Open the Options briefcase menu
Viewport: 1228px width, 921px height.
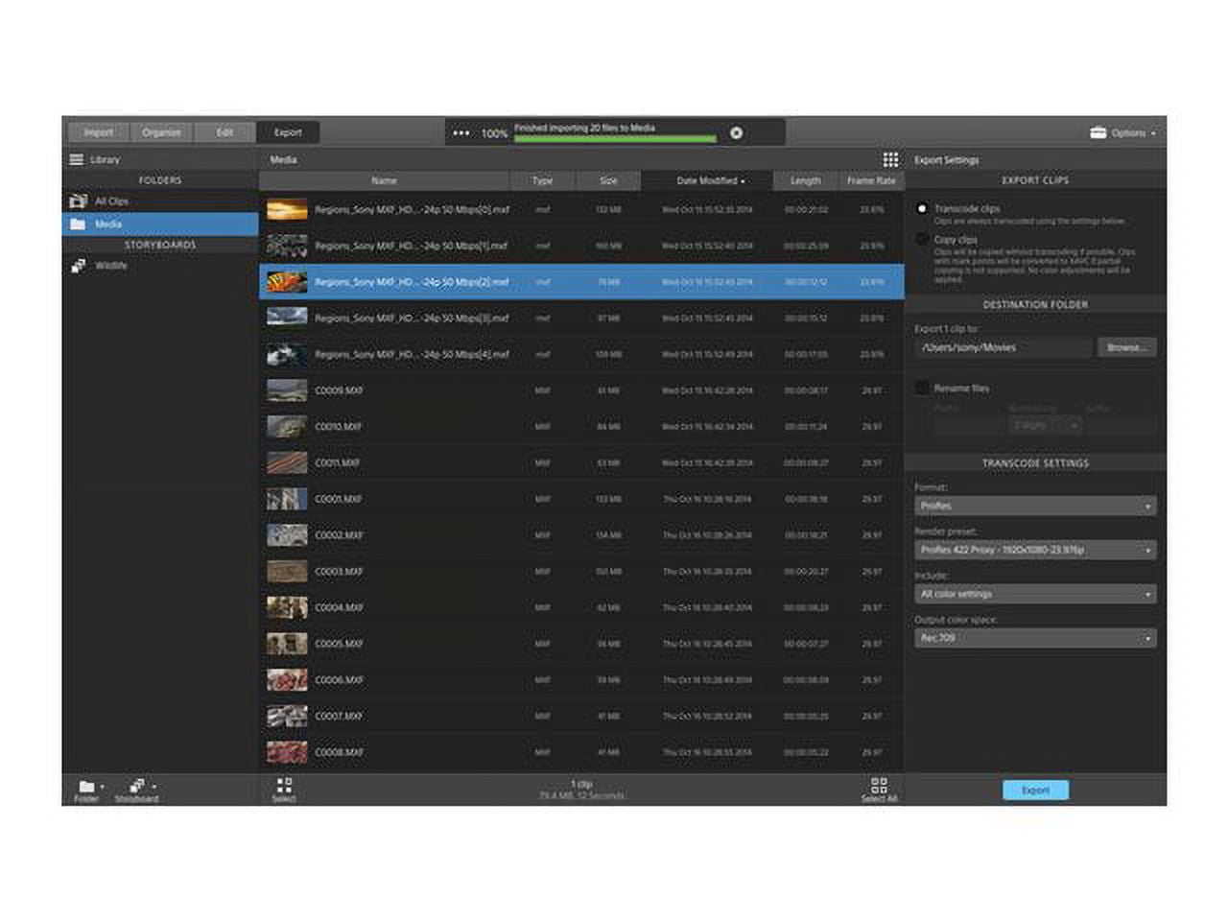(1122, 132)
